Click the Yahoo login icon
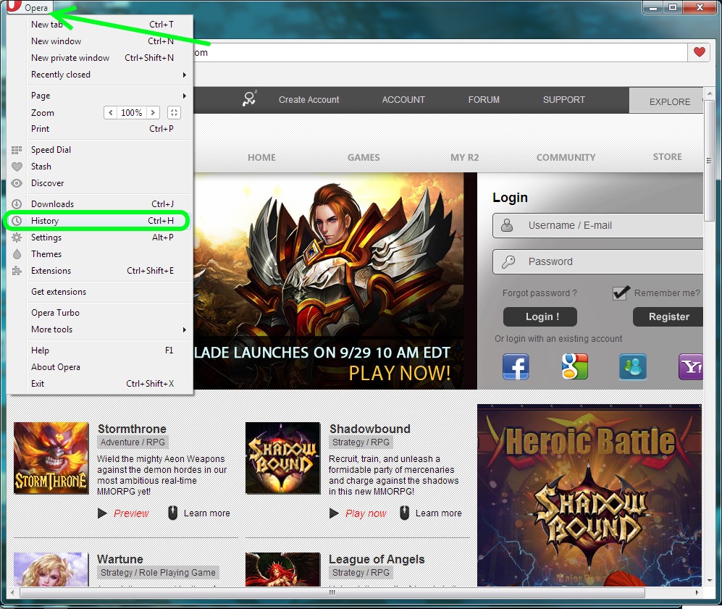This screenshot has height=609, width=722. (x=691, y=366)
